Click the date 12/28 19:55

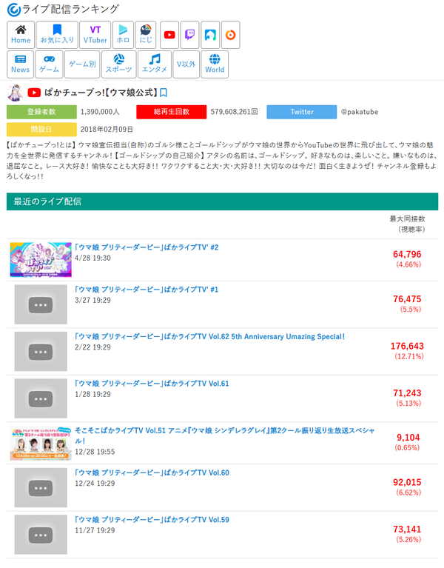coord(95,452)
